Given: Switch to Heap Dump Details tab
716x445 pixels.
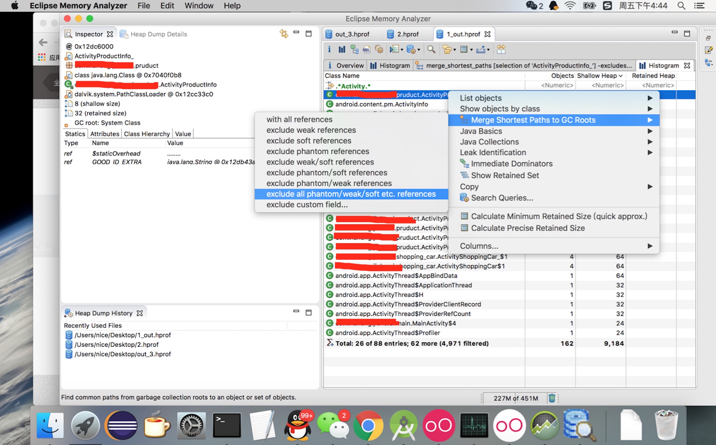Looking at the screenshot, I should [x=153, y=34].
